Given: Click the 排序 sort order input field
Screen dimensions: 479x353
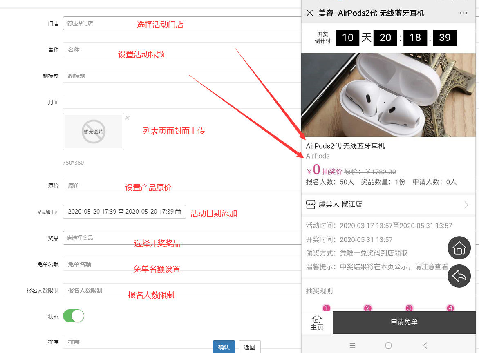Looking at the screenshot, I should [x=182, y=342].
